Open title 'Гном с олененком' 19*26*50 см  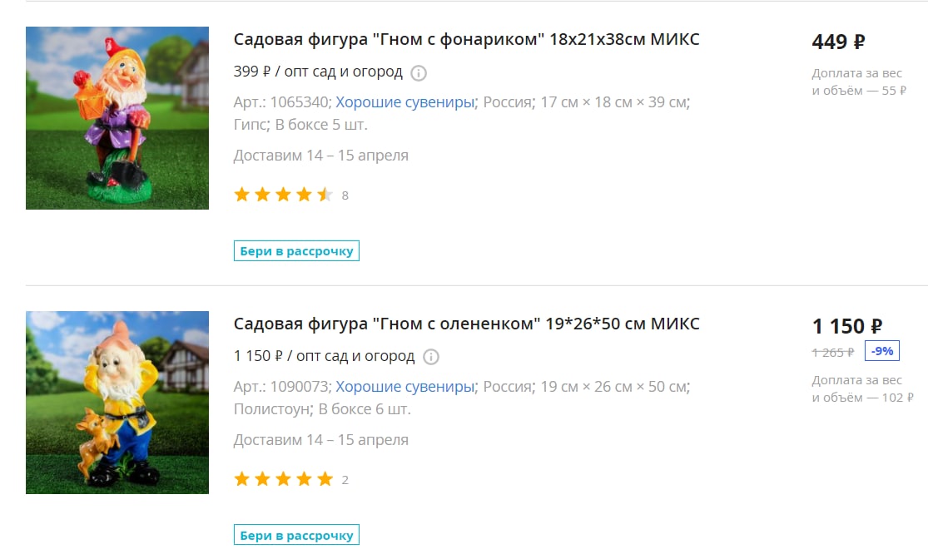coord(466,324)
